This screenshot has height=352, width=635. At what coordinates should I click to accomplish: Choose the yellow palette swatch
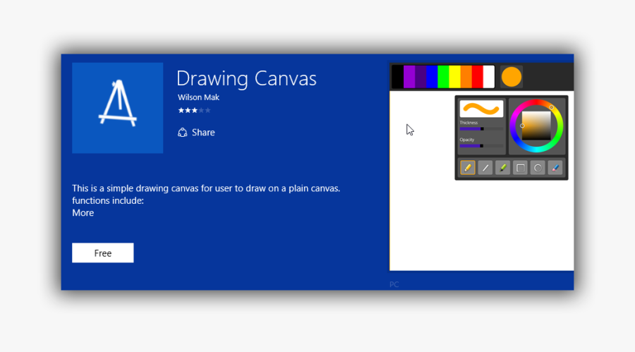(454, 77)
